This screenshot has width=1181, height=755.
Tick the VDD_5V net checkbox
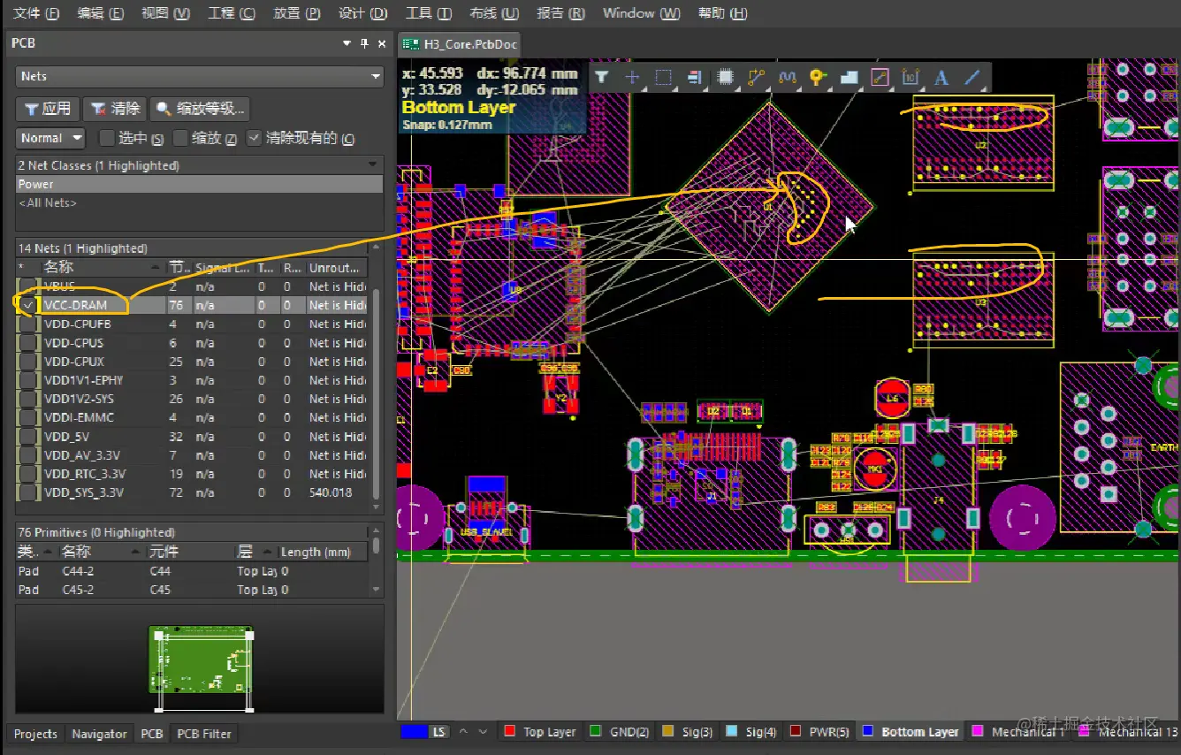28,437
